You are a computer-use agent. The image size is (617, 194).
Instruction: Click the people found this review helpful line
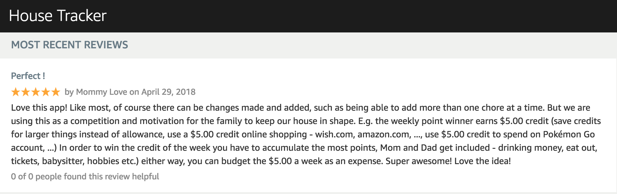tap(85, 177)
